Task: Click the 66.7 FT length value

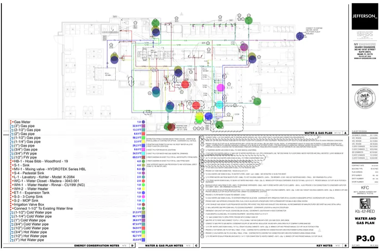Action: 137,216
